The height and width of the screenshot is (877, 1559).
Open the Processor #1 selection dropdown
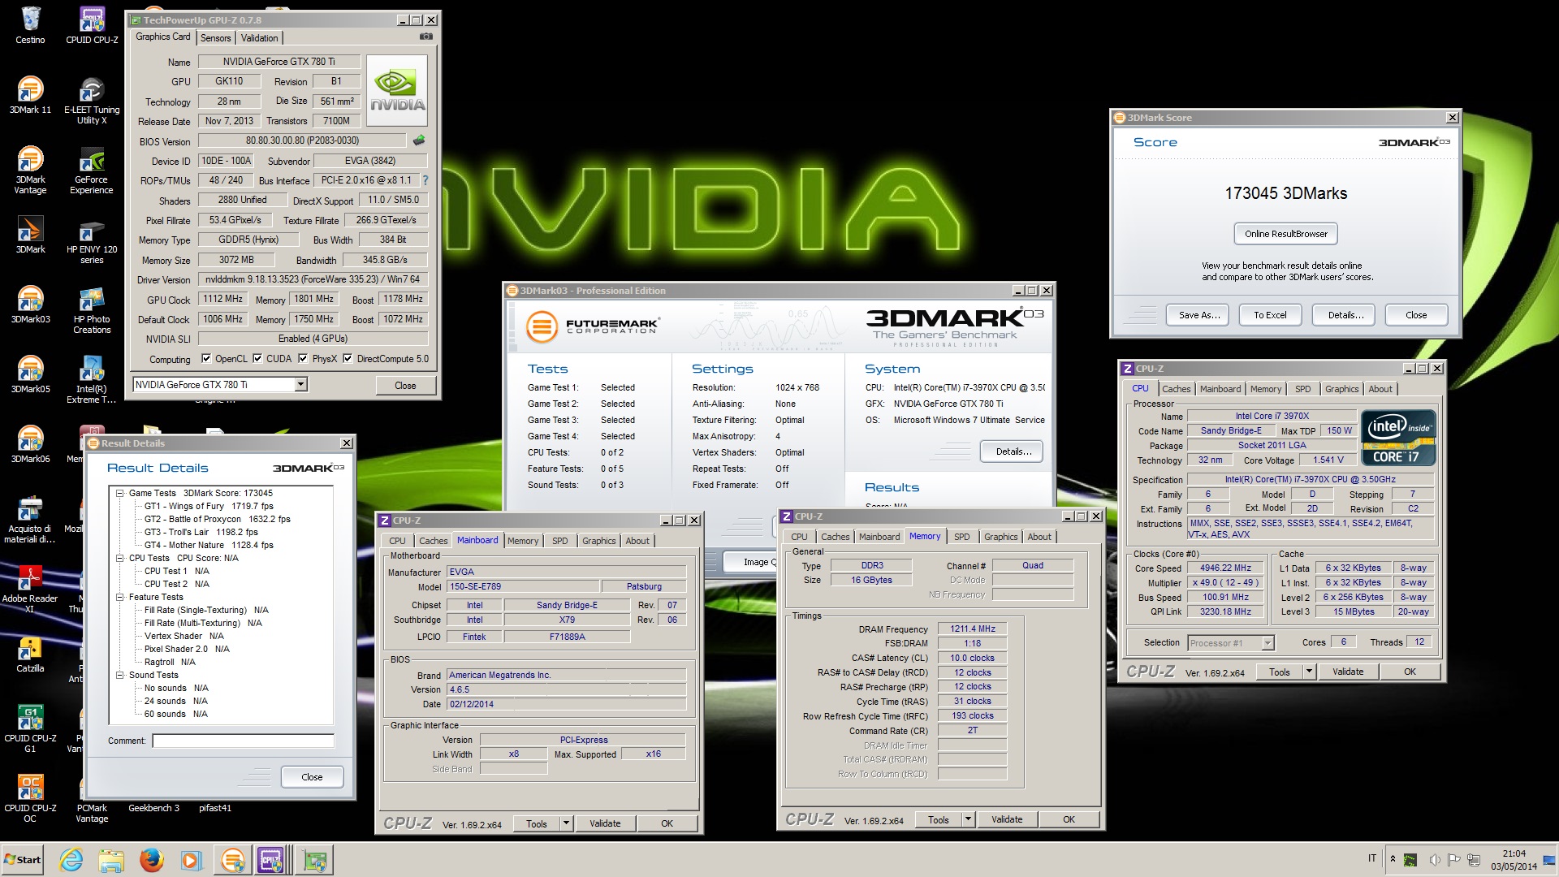coord(1267,642)
